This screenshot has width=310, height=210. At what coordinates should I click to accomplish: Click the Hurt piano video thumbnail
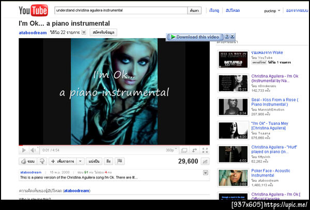233,154
